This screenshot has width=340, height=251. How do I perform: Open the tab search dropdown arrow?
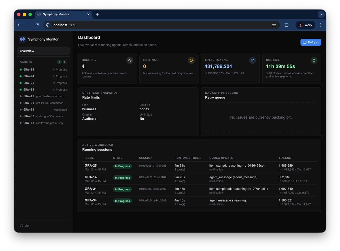(321, 14)
